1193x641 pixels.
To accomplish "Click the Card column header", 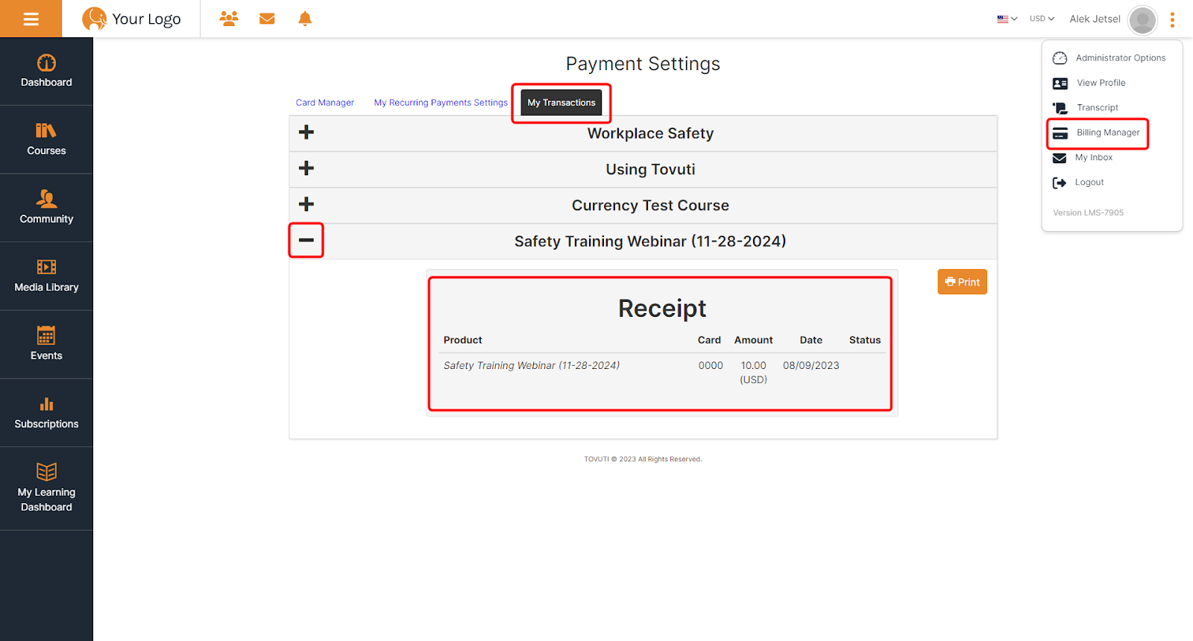I will pyautogui.click(x=709, y=340).
